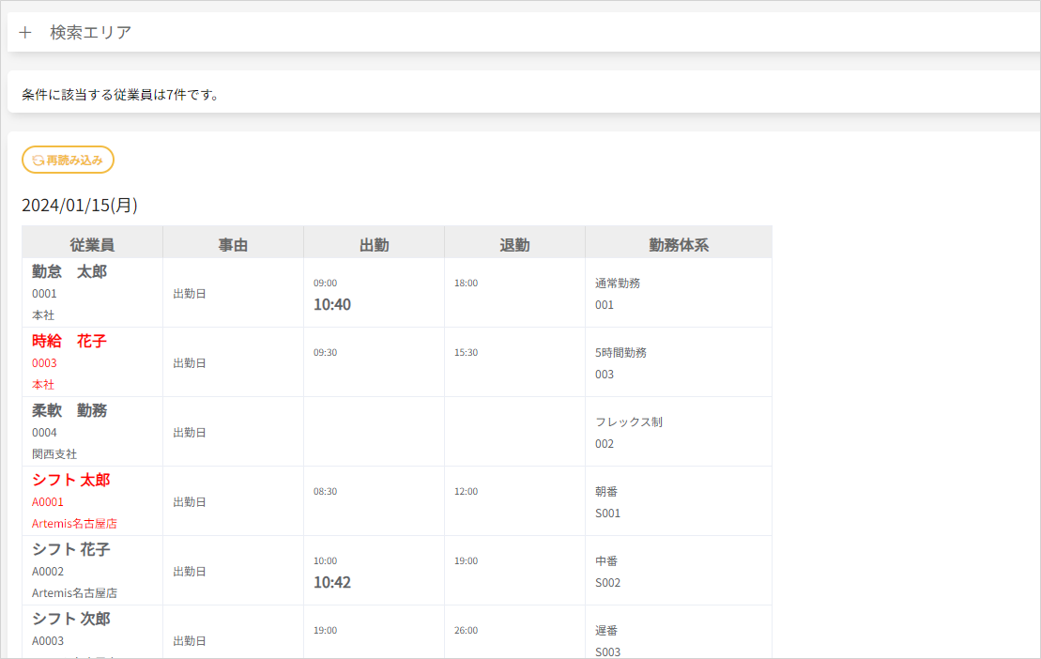Open red-highlighted employee 時給 花子
This screenshot has height=659, width=1041.
(x=69, y=342)
